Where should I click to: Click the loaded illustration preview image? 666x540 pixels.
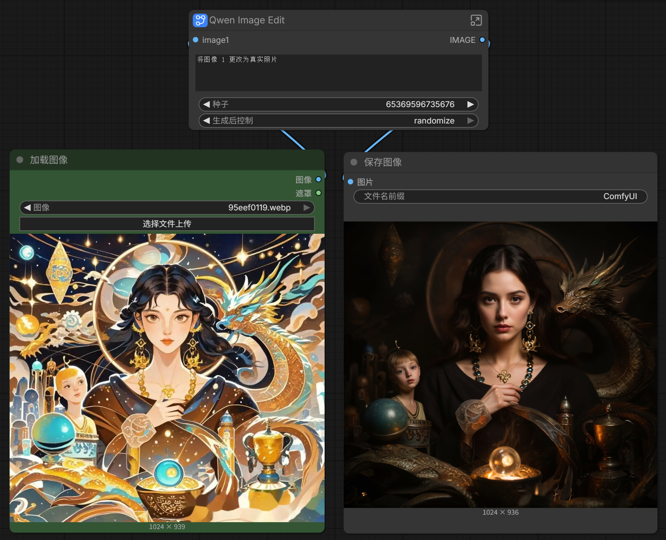click(x=167, y=378)
